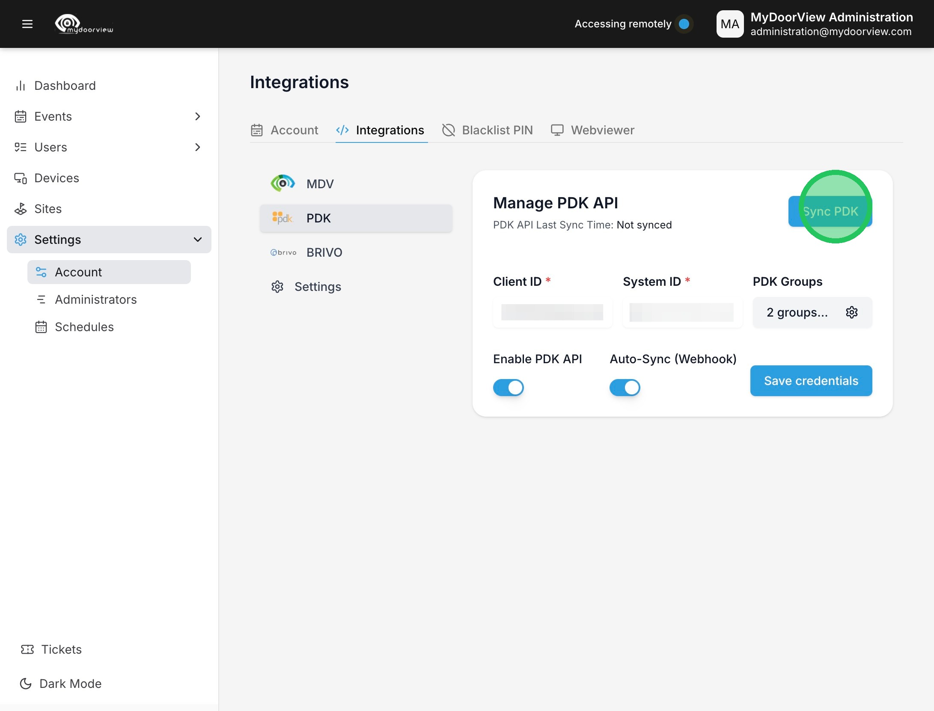
Task: Select the MDV integration eye icon
Action: pos(283,184)
